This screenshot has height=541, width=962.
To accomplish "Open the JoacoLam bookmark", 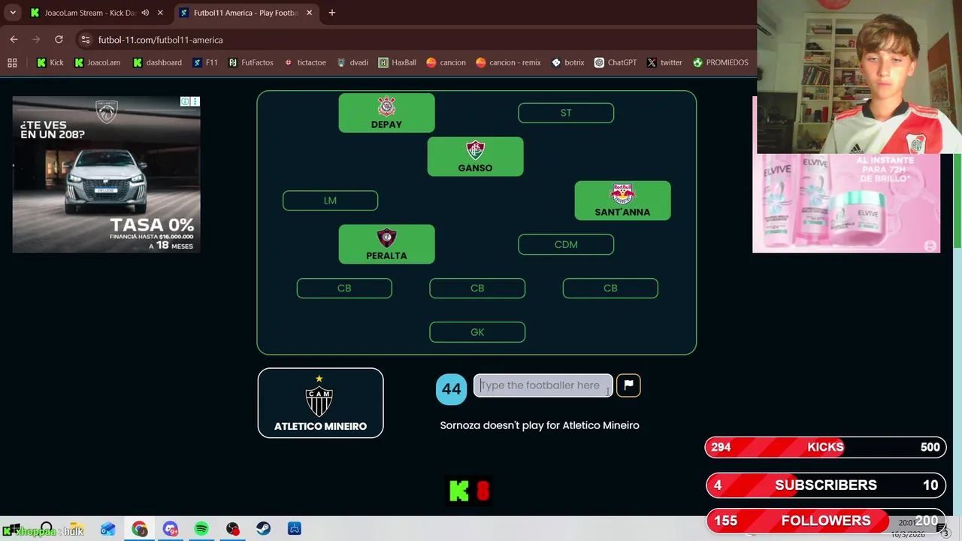I will [x=97, y=62].
